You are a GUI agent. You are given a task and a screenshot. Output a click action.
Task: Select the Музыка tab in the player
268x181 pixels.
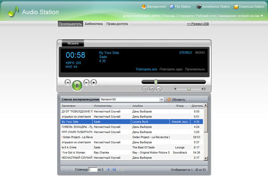pos(73,43)
